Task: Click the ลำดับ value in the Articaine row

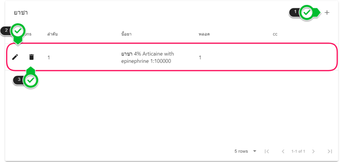Action: pyautogui.click(x=49, y=58)
